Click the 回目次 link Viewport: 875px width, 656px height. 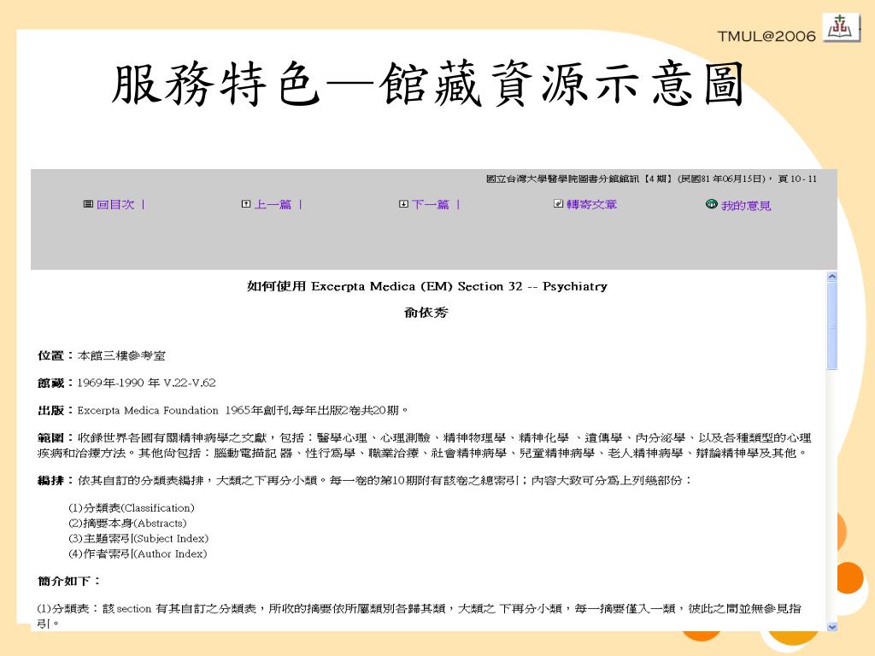[x=115, y=205]
